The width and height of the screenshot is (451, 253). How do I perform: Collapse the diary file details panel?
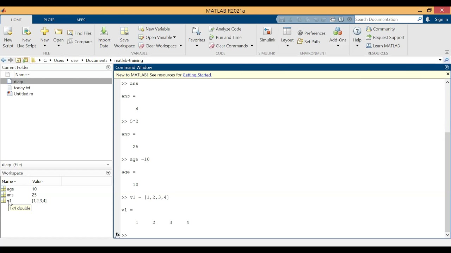[108, 164]
